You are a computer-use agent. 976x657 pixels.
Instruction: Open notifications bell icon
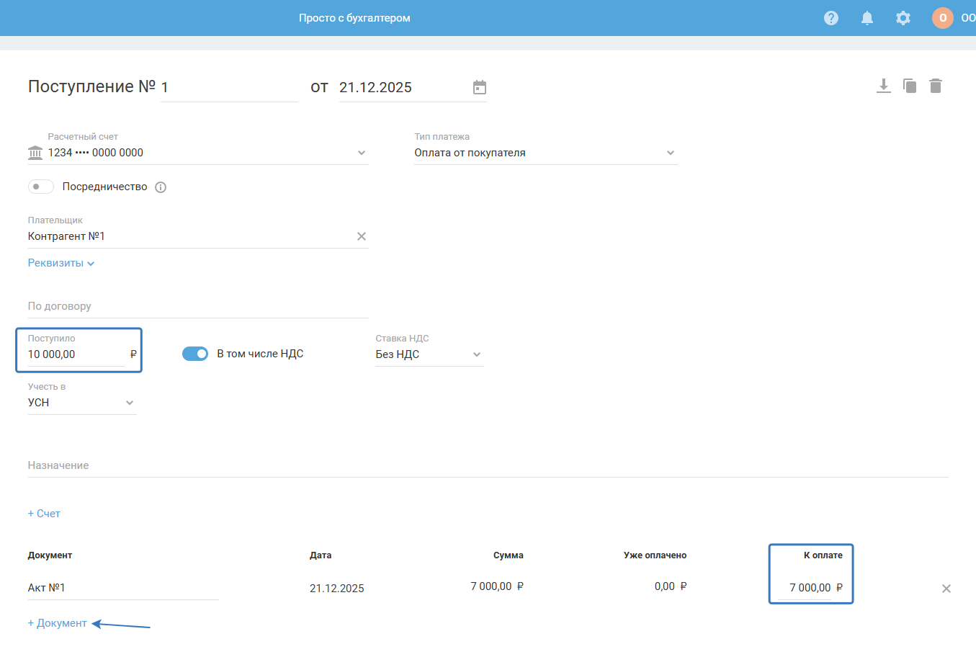pos(867,18)
